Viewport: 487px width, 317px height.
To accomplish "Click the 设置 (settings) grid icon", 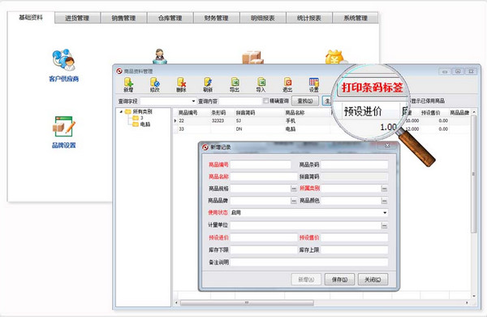I will (x=313, y=85).
